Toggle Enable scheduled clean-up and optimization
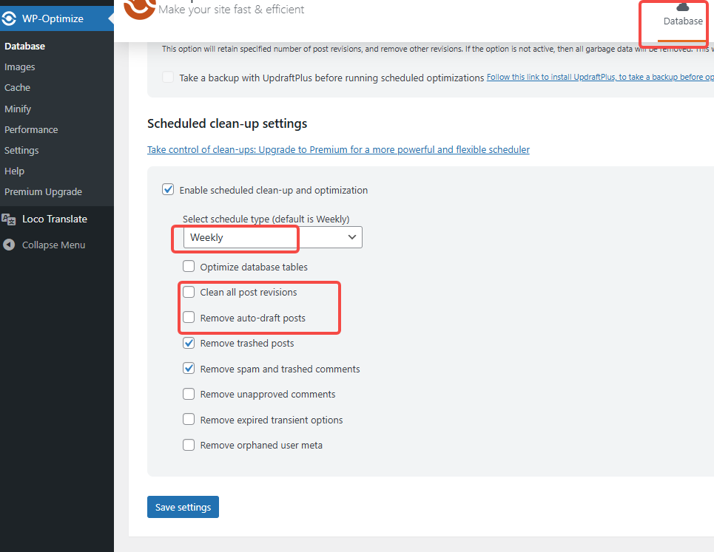714x552 pixels. [x=168, y=190]
